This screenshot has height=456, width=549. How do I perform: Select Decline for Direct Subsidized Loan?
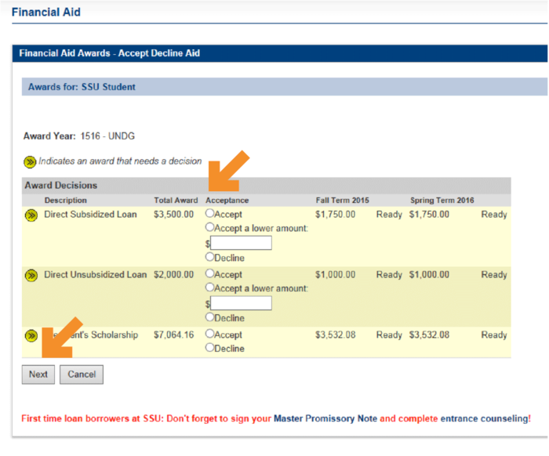209,258
